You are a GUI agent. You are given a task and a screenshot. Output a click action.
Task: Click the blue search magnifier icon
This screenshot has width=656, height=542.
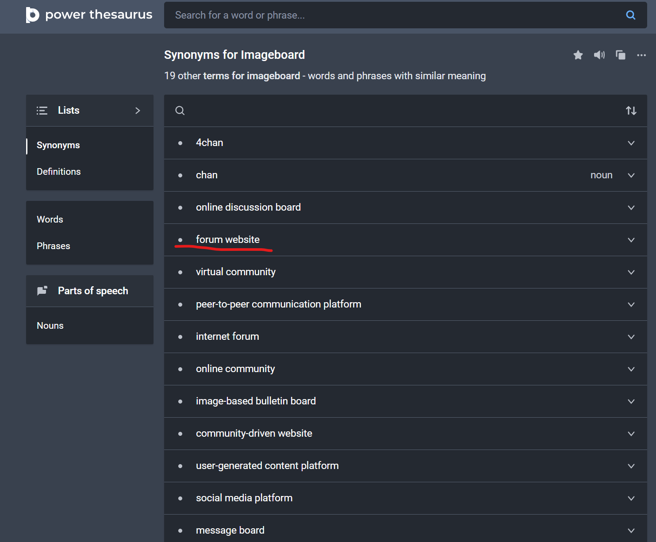[x=630, y=15]
